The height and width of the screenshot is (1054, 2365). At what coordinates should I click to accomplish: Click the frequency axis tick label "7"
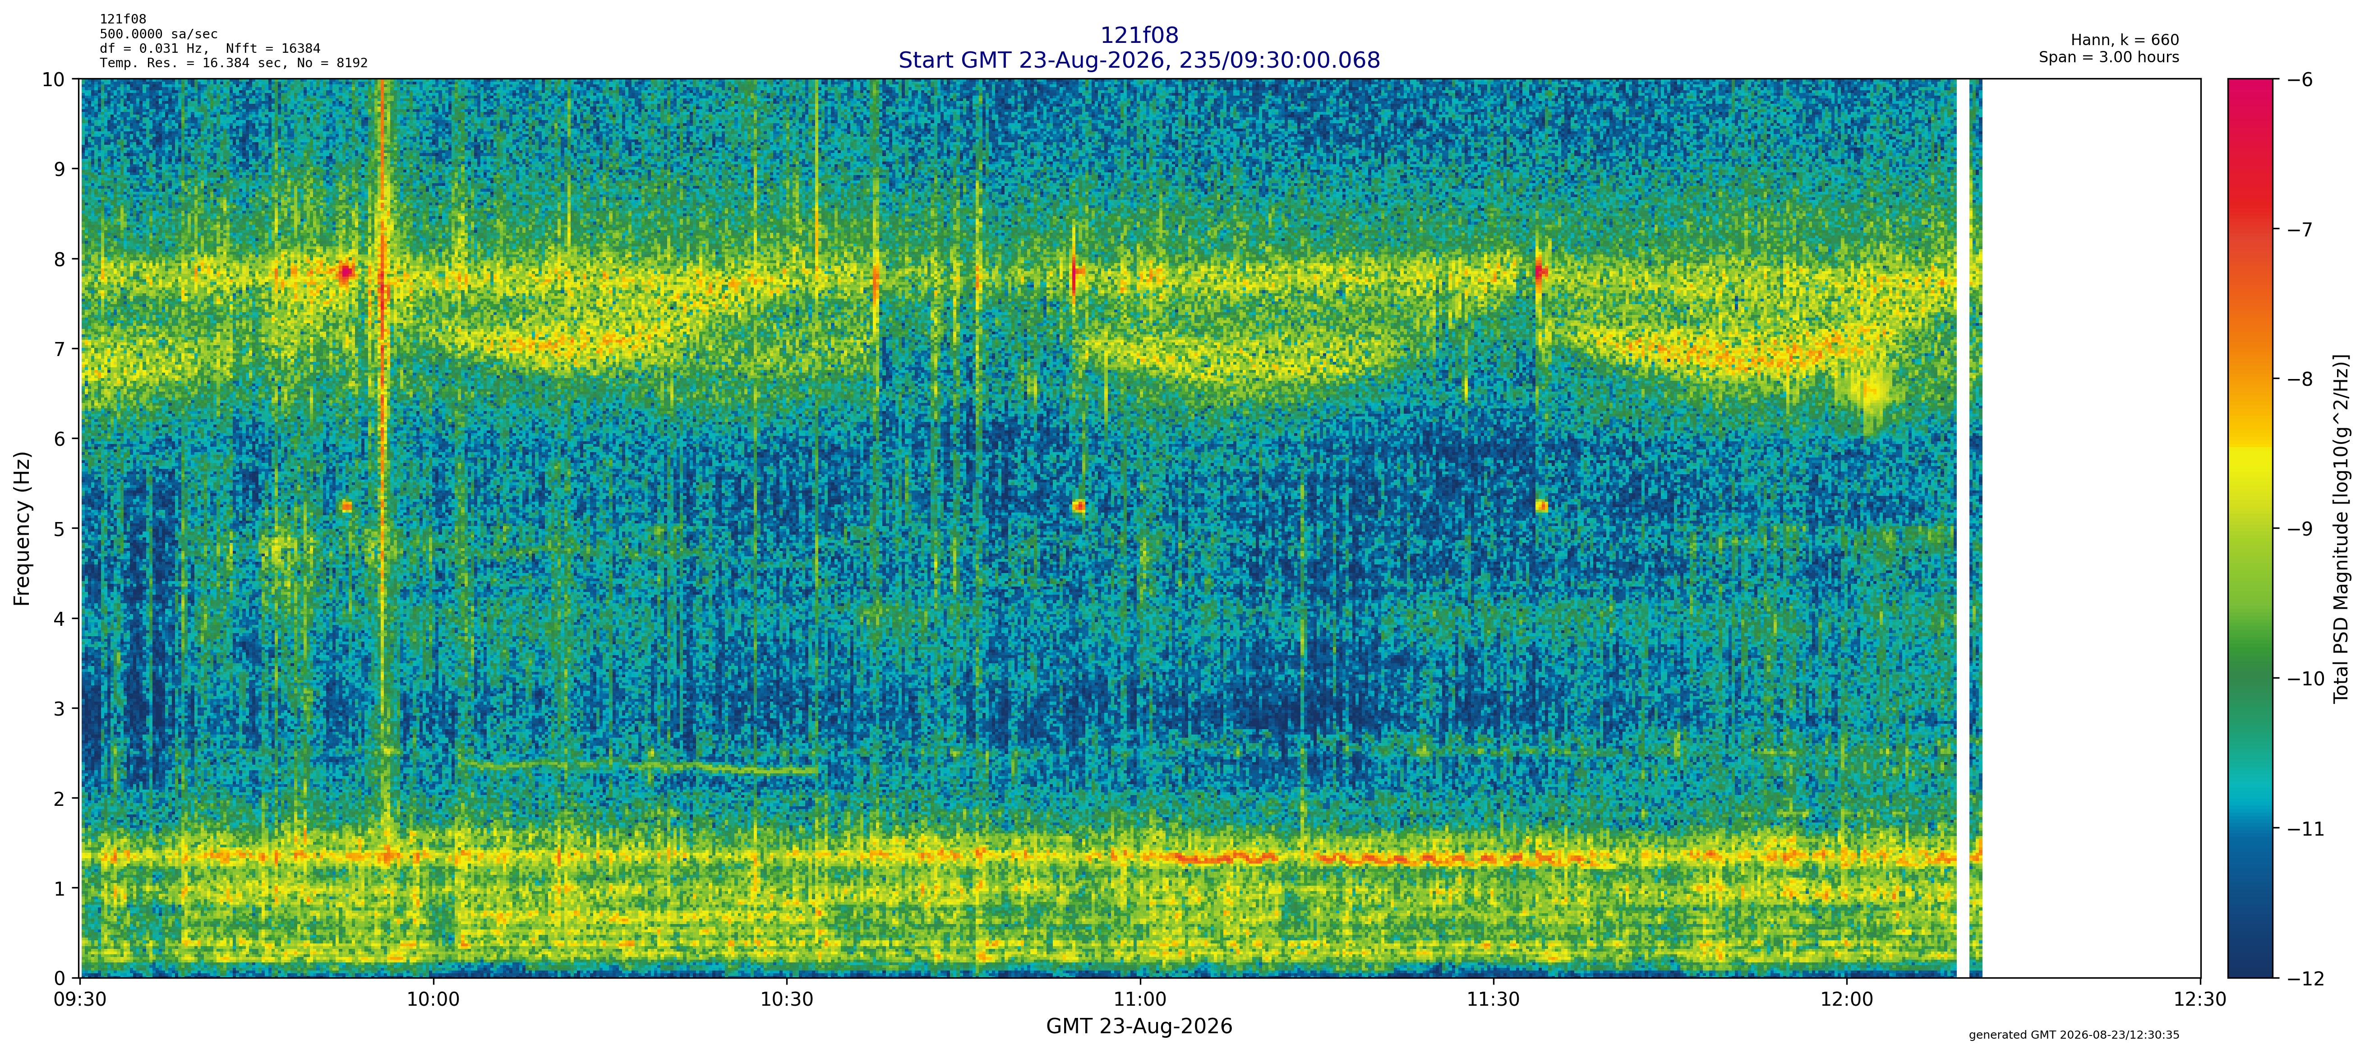60,349
